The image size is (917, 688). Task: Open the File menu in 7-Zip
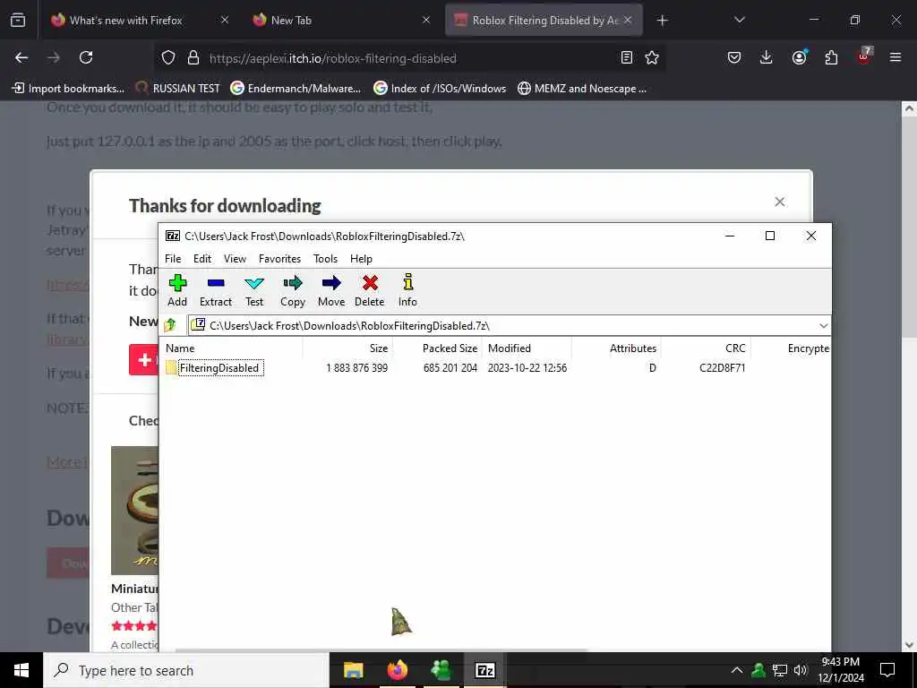pos(173,259)
